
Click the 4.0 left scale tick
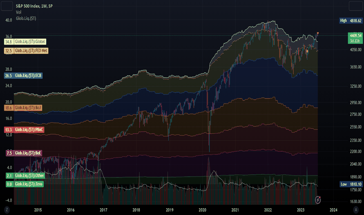9,168
